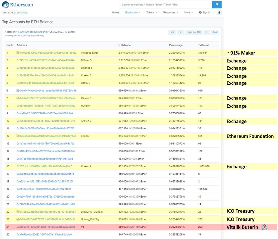This screenshot has height=239, width=278.
Task: Click contract icon on the Golem_MultiSig row
Action: [x=18, y=219]
